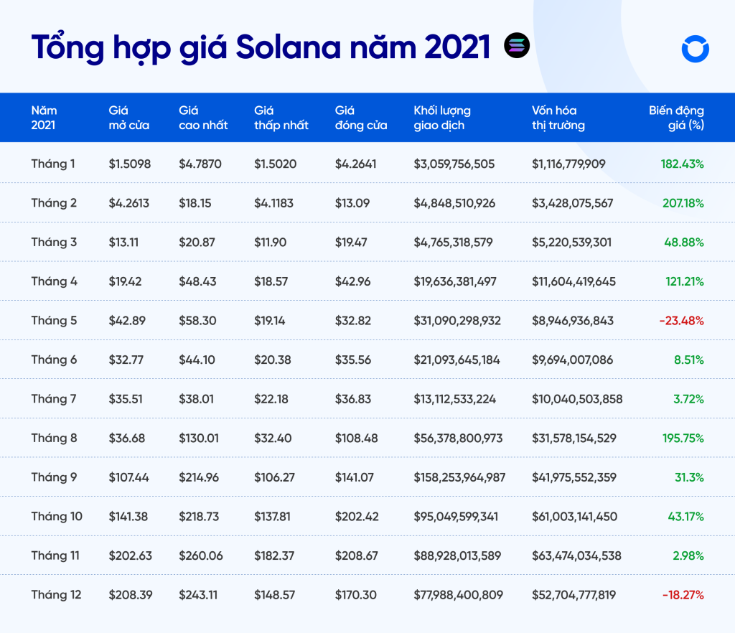
Task: Select the 'Tháng 8' row label
Action: [x=54, y=438]
